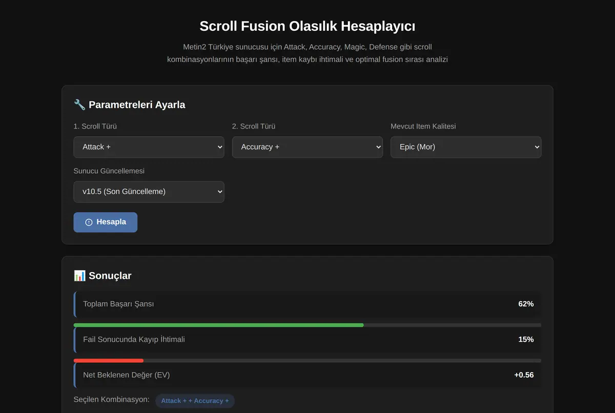Click the Parametreleri Ayarla section title
The image size is (615, 413).
click(137, 105)
